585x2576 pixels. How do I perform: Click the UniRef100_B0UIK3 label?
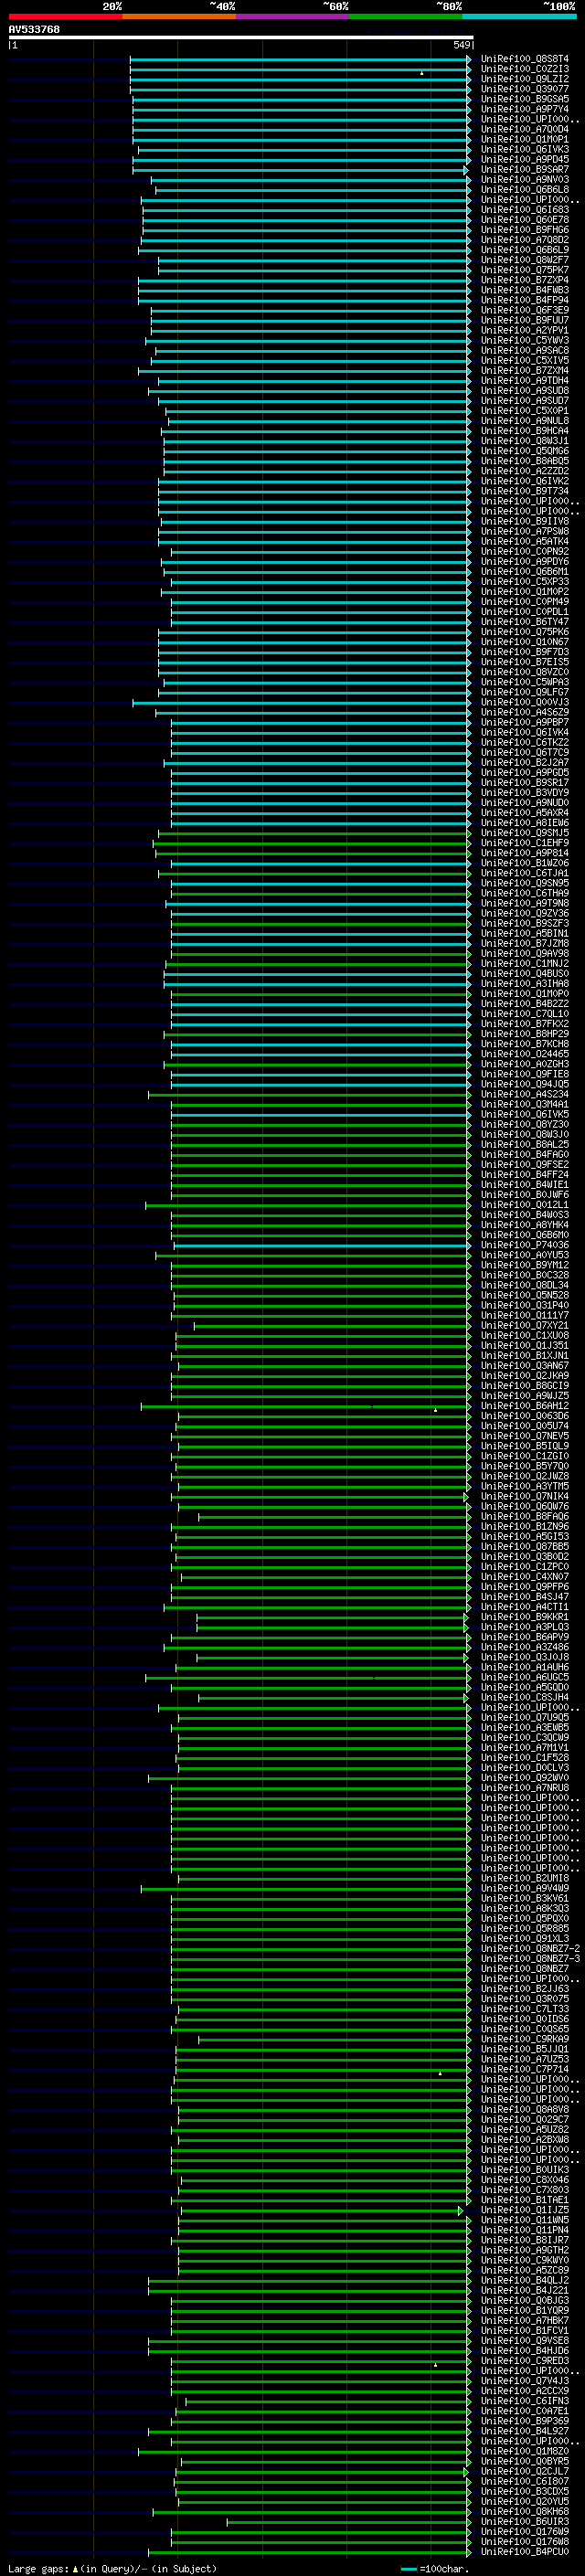point(524,2169)
